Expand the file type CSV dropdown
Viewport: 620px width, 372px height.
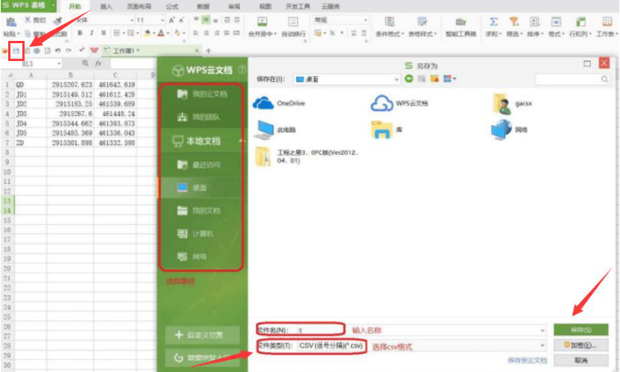(542, 345)
